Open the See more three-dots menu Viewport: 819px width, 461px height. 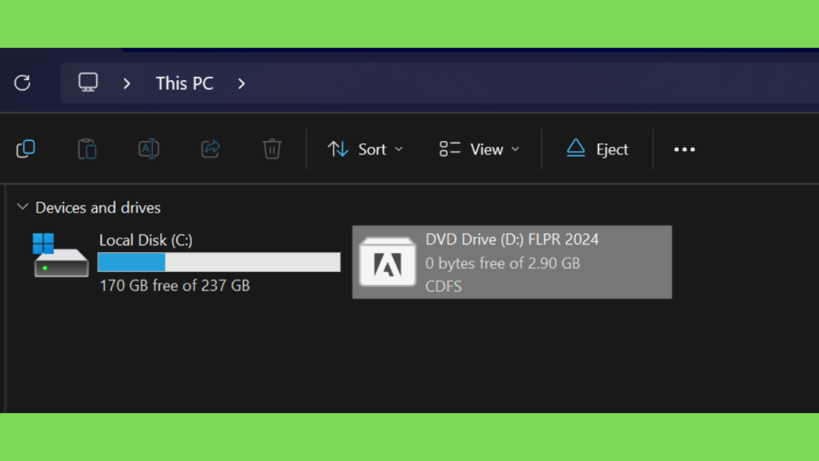[685, 150]
